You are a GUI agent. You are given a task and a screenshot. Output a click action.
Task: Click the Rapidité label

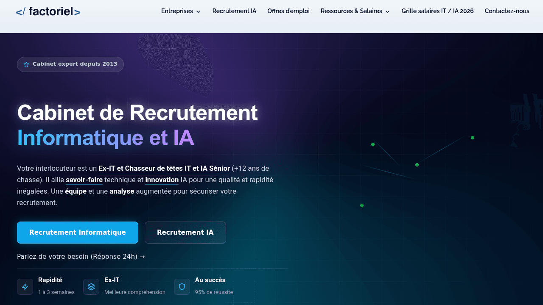point(50,280)
